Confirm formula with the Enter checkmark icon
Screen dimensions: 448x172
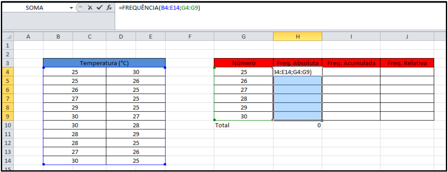click(x=99, y=8)
